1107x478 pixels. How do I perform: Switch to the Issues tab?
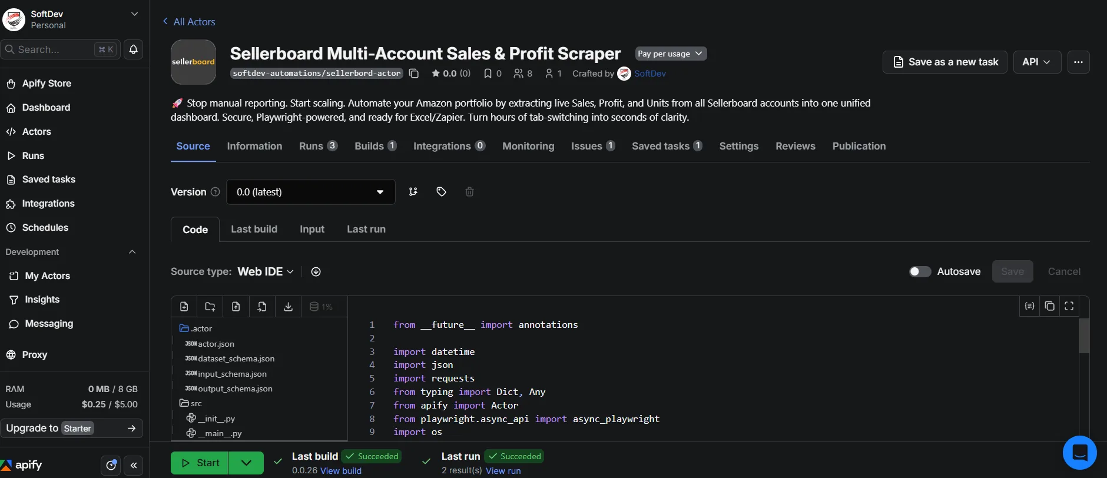click(x=593, y=146)
